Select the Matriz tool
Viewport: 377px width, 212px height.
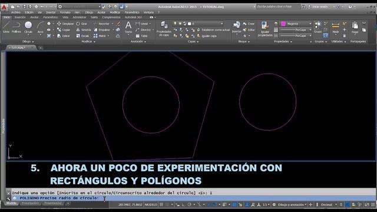pyautogui.click(x=100, y=36)
